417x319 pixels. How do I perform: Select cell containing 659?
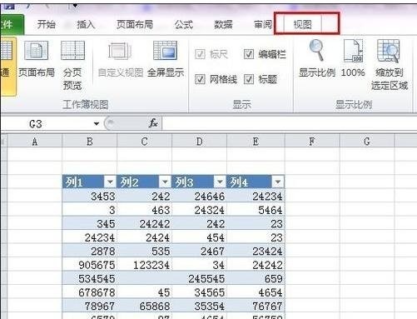pyautogui.click(x=256, y=278)
